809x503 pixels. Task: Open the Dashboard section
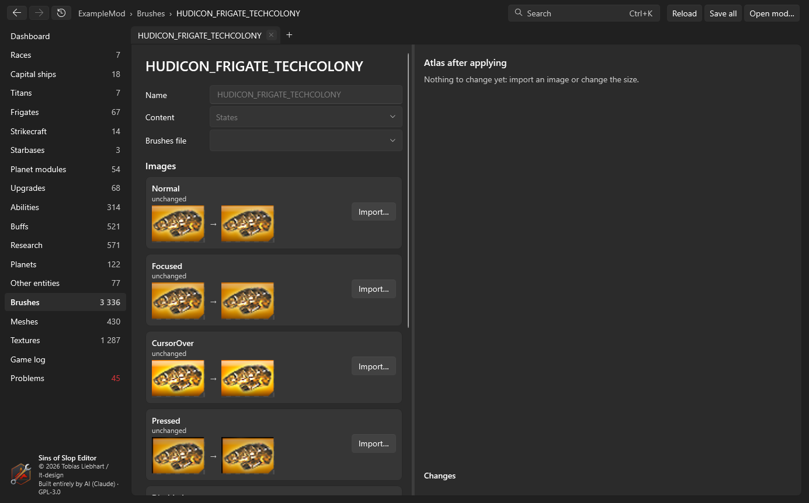click(x=65, y=36)
